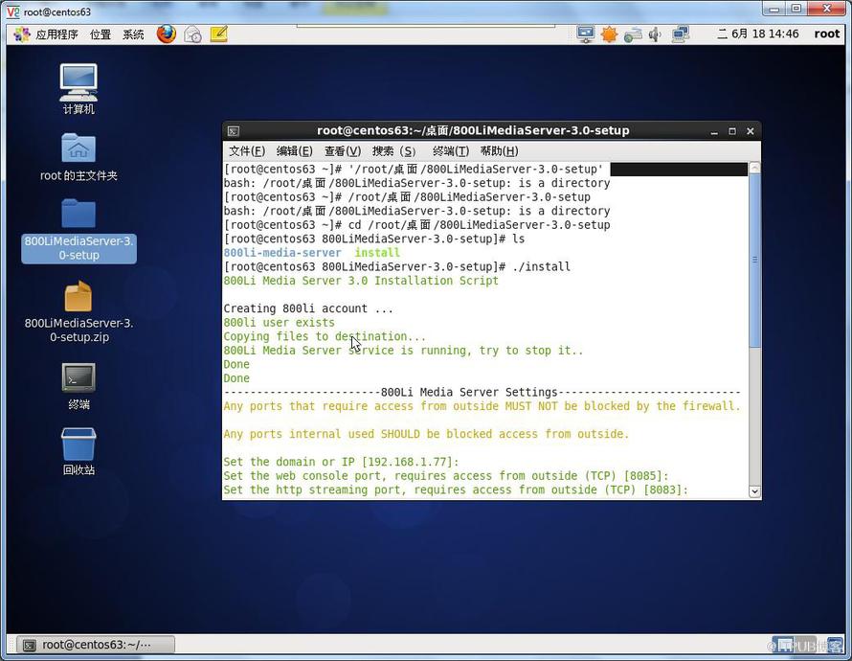Click the display monitor tray icon
The image size is (852, 661).
(x=585, y=34)
